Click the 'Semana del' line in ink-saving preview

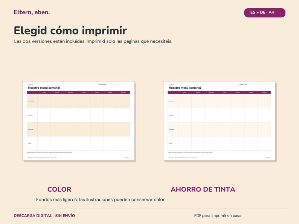(255, 85)
